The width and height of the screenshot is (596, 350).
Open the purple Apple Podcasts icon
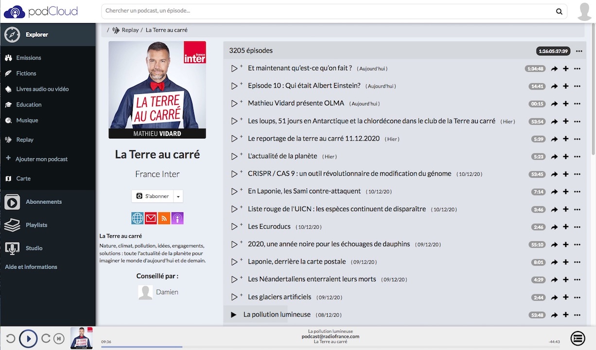pyautogui.click(x=177, y=218)
